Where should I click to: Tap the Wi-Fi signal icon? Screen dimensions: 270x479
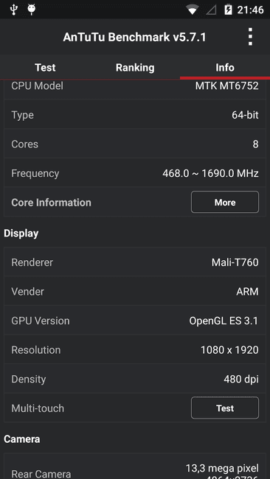click(192, 10)
